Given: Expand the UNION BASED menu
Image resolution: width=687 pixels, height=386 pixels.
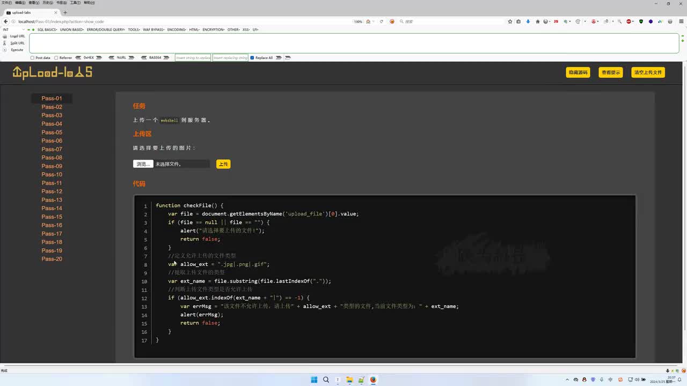Looking at the screenshot, I should [72, 29].
